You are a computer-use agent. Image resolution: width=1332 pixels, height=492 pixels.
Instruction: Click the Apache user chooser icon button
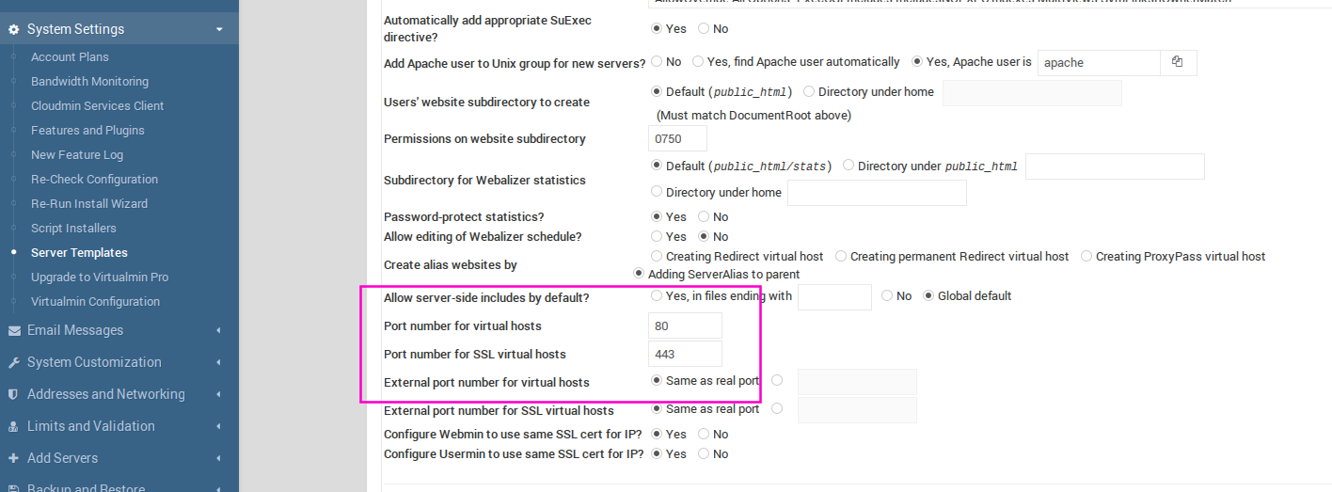[x=1178, y=62]
